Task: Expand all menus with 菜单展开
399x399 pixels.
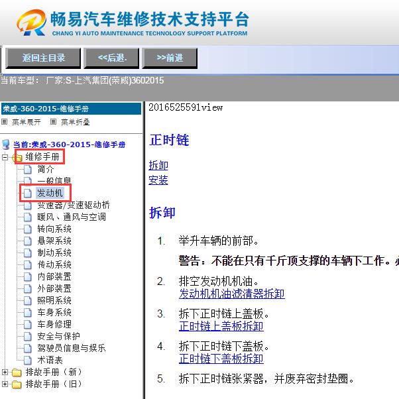Action: tap(27, 122)
